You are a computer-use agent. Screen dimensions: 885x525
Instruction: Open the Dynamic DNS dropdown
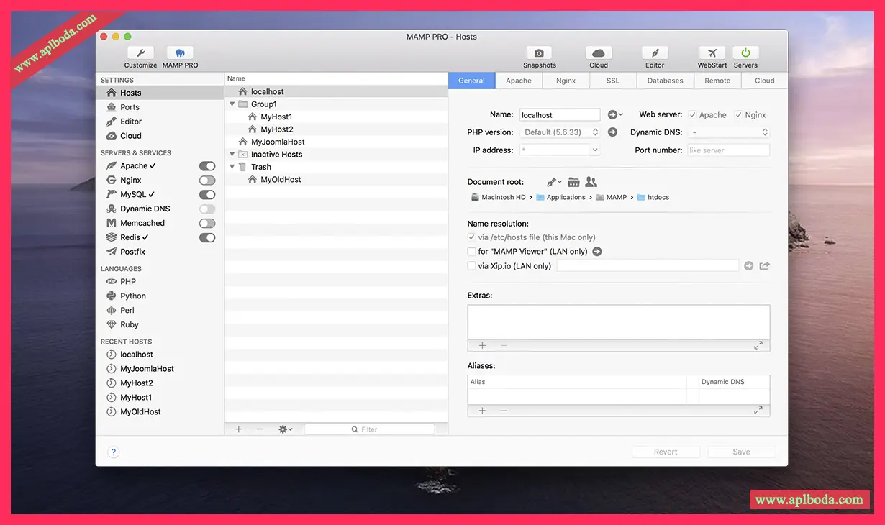click(x=729, y=132)
